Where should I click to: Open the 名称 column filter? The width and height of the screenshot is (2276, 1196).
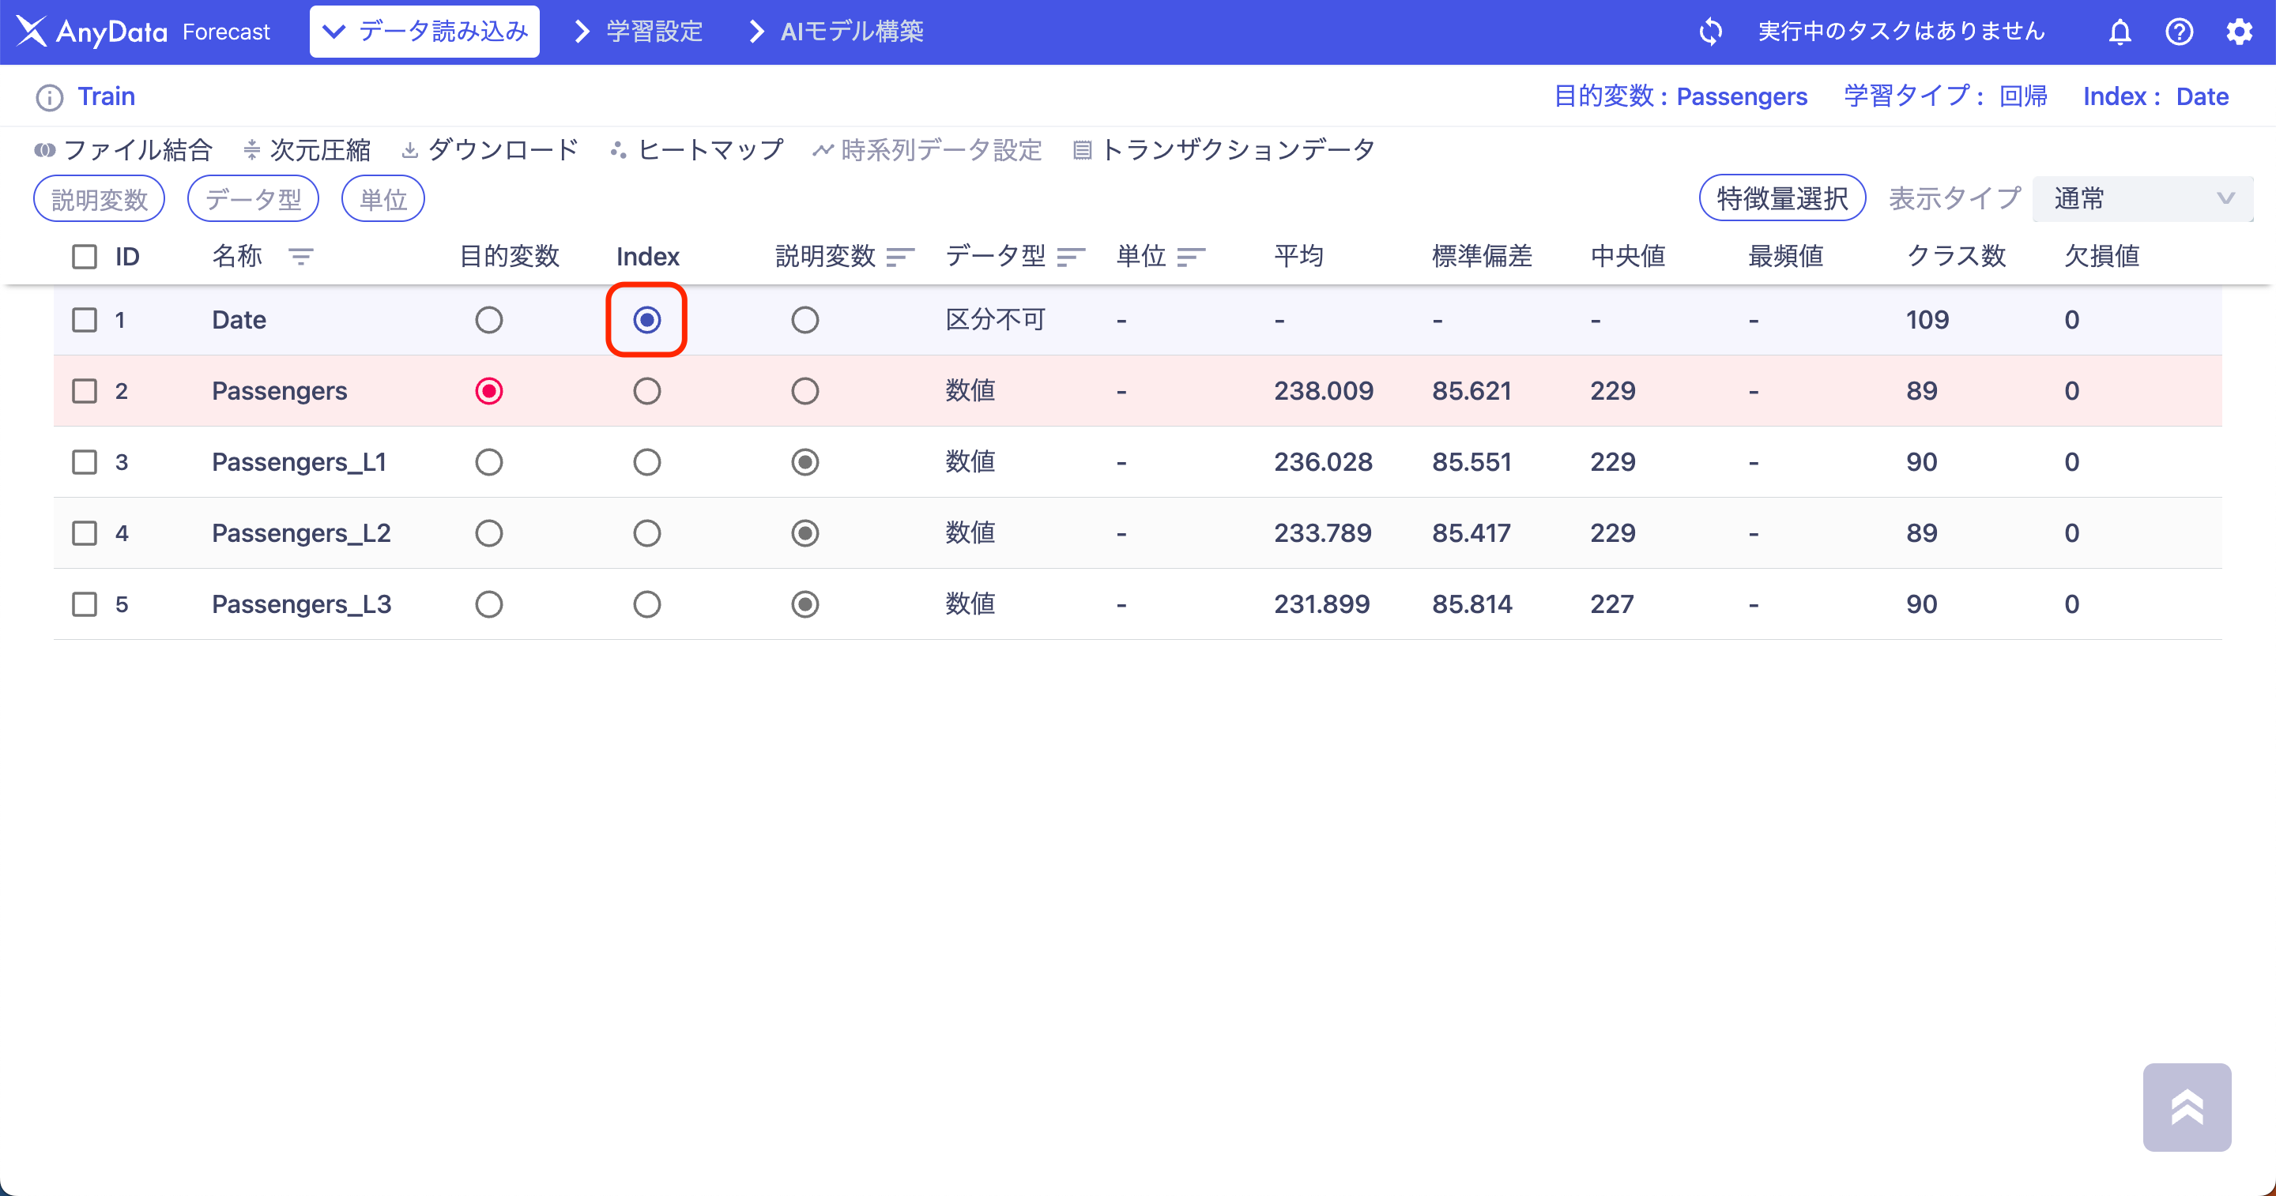[x=301, y=257]
